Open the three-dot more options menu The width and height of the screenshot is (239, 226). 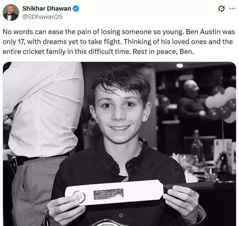pyautogui.click(x=232, y=9)
